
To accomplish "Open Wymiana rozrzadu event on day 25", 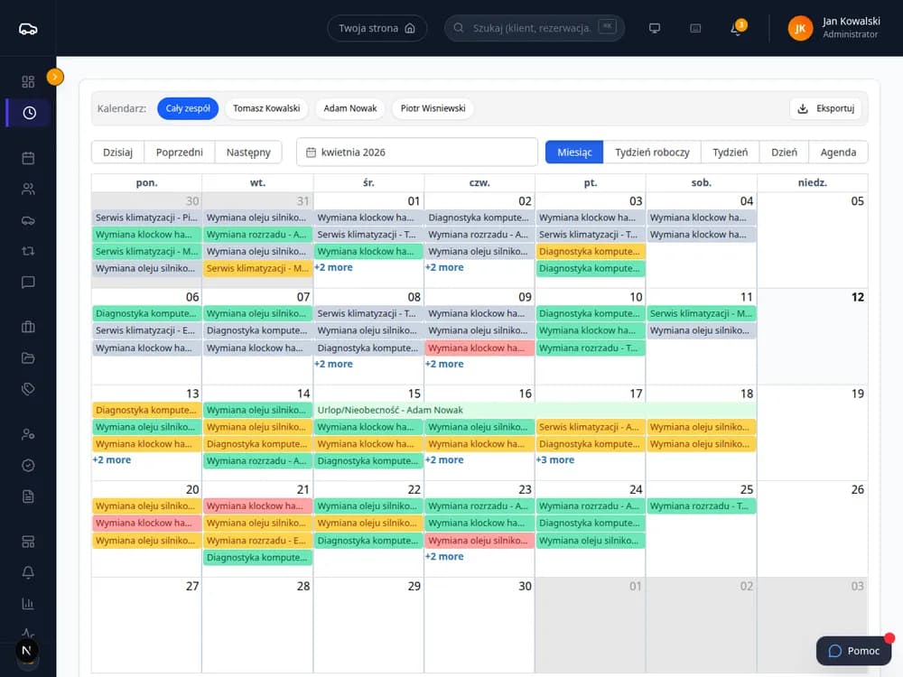I will [x=702, y=506].
